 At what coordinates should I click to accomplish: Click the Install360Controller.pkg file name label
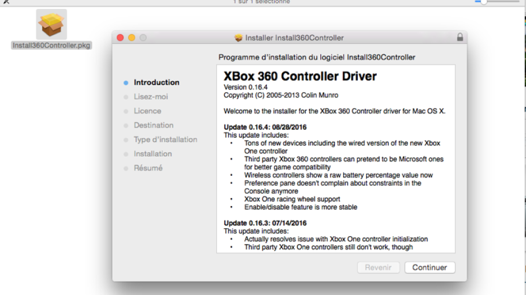(x=52, y=45)
